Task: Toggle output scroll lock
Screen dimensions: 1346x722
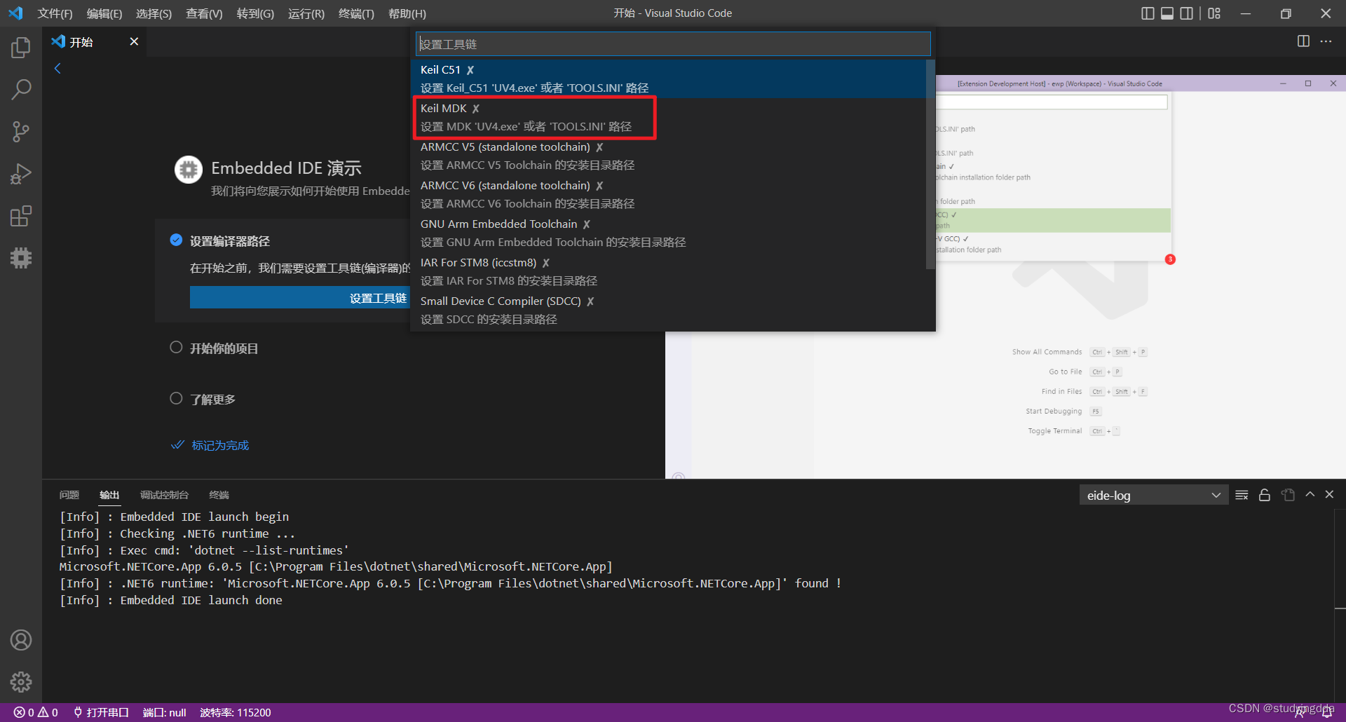Action: (x=1265, y=495)
